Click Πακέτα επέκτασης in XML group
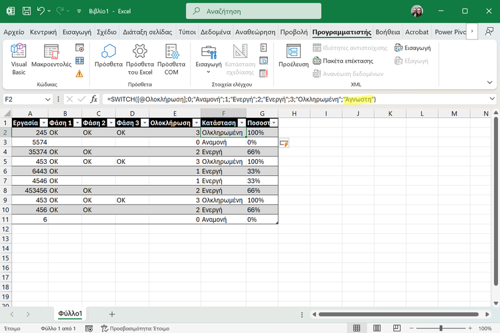500x333 pixels. pos(344,61)
